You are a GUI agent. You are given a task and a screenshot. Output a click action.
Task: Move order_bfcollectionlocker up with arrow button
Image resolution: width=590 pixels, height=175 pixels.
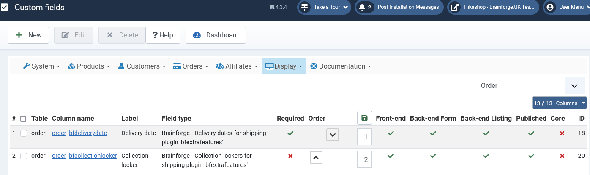tap(316, 158)
